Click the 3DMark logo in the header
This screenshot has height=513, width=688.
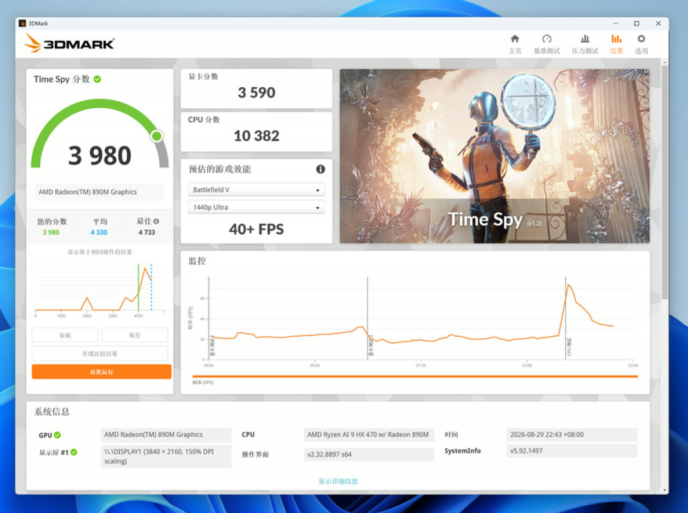69,43
